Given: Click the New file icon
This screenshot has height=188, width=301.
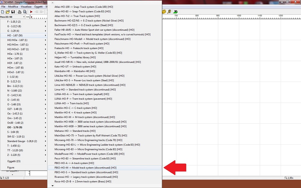Looking at the screenshot, I should (x=3, y=12).
